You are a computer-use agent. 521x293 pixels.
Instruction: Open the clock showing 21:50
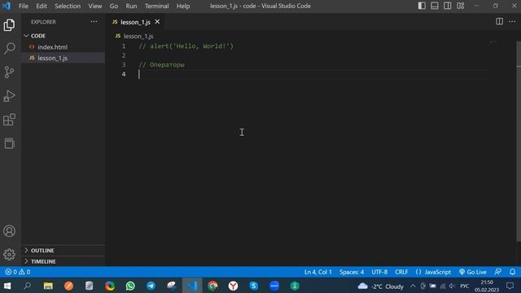tap(487, 286)
